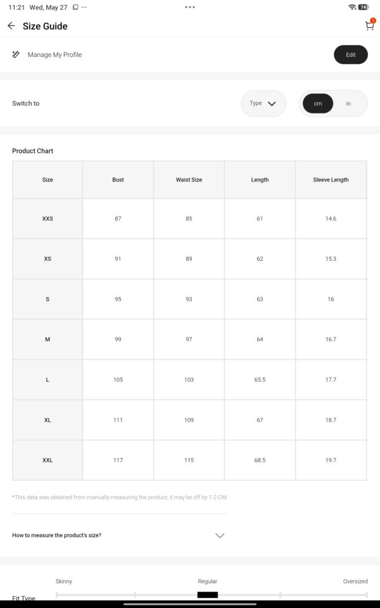Click the Fit Type slider Regular marker

208,595
